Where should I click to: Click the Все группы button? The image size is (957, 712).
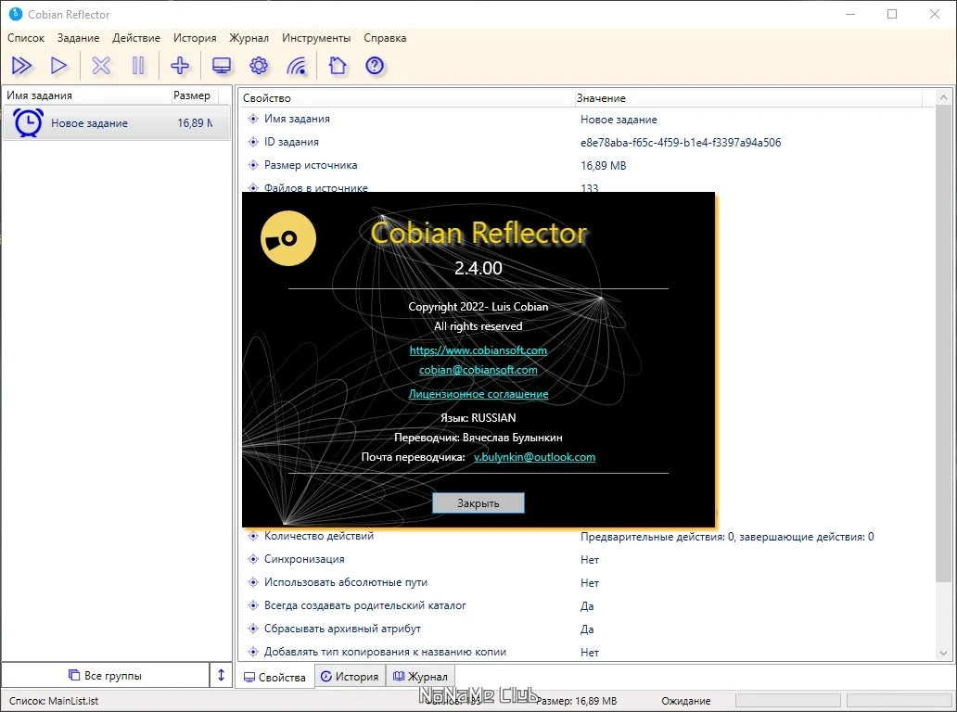105,676
